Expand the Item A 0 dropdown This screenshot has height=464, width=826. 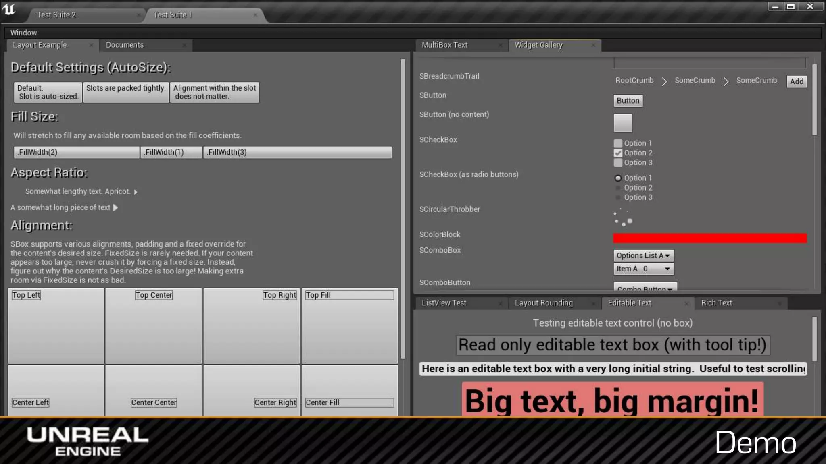click(643, 269)
